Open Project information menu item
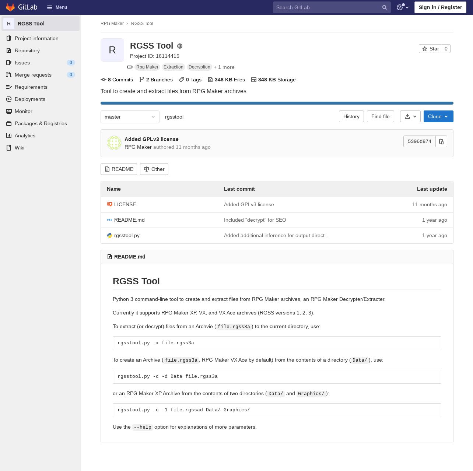This screenshot has width=473, height=471. (41, 38)
